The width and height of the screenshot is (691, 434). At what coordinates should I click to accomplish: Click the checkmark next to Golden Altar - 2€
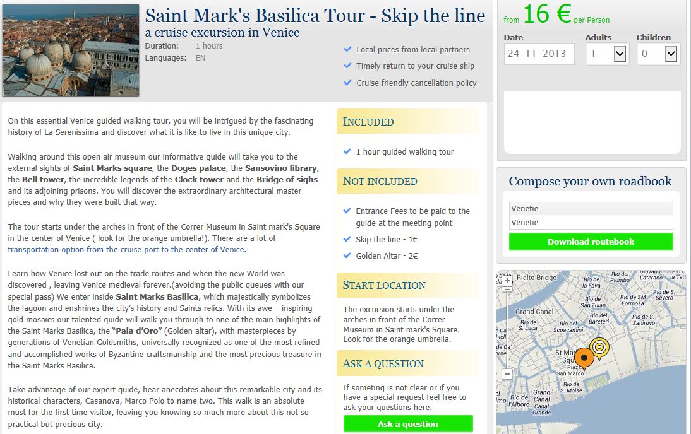click(347, 255)
